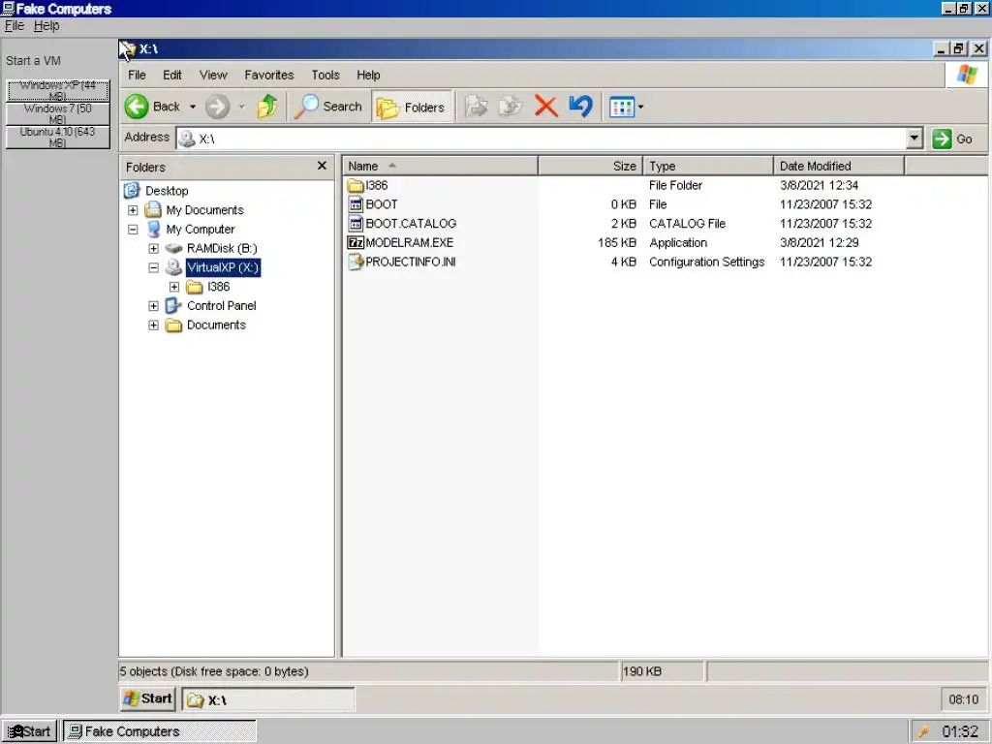Click the Go button
992x744 pixels.
(x=953, y=139)
